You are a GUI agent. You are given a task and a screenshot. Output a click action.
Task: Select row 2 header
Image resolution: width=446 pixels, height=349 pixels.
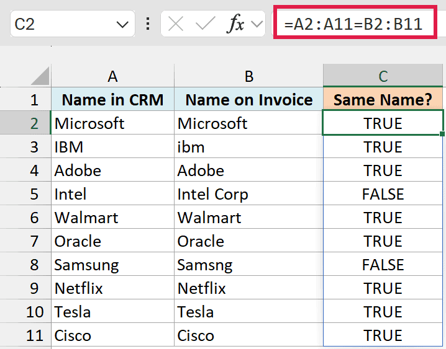[x=25, y=123]
